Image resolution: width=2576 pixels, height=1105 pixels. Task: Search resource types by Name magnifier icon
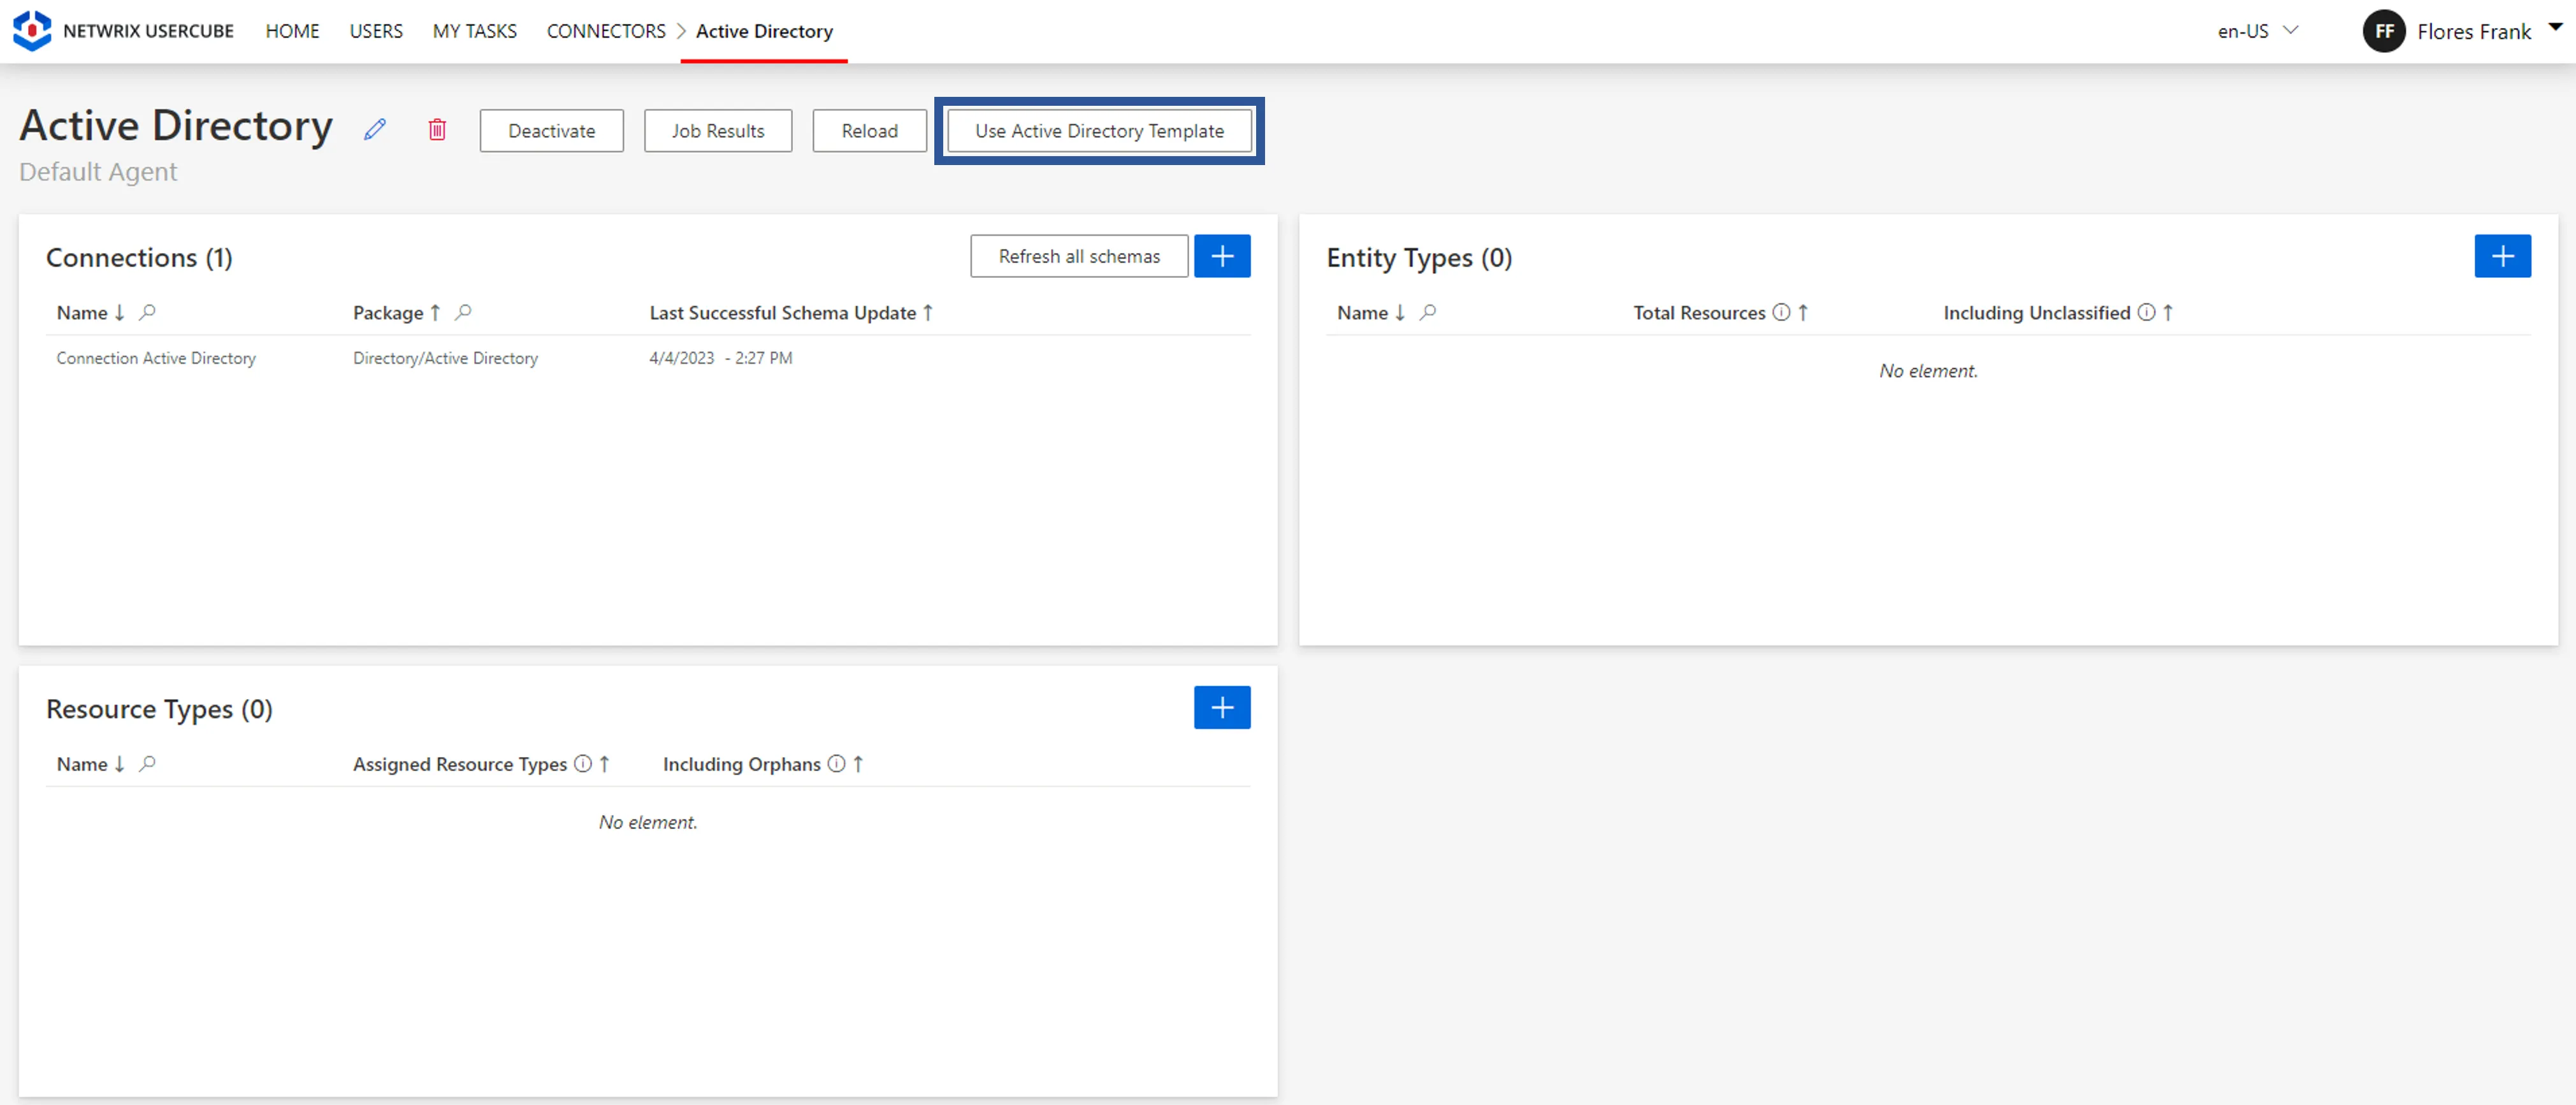[x=147, y=764]
